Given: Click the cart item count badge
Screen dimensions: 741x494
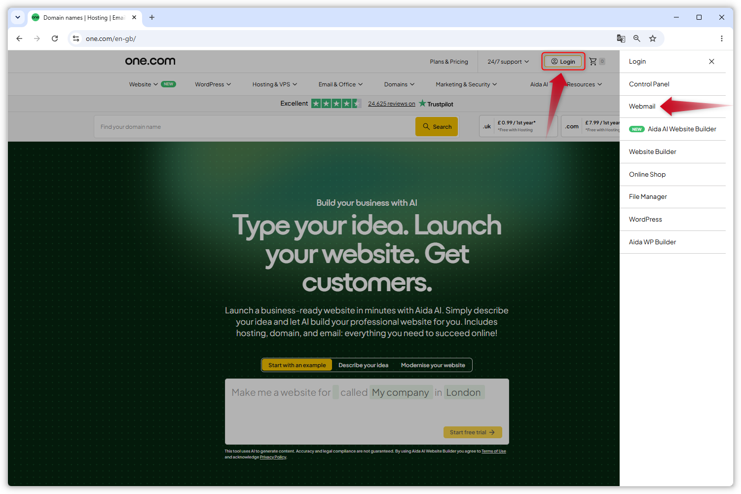Looking at the screenshot, I should pyautogui.click(x=602, y=62).
